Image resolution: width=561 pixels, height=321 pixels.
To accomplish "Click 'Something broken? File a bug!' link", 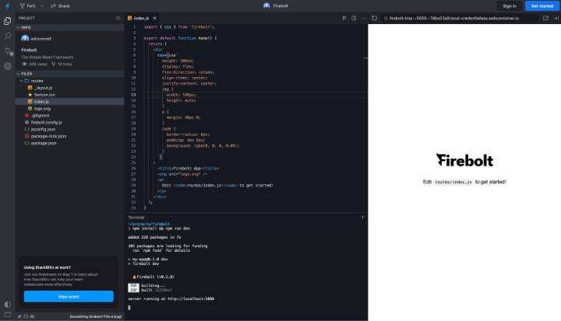I will coord(96,316).
